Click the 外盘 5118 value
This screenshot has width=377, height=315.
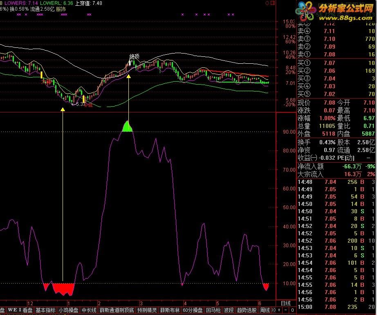[x=328, y=134]
